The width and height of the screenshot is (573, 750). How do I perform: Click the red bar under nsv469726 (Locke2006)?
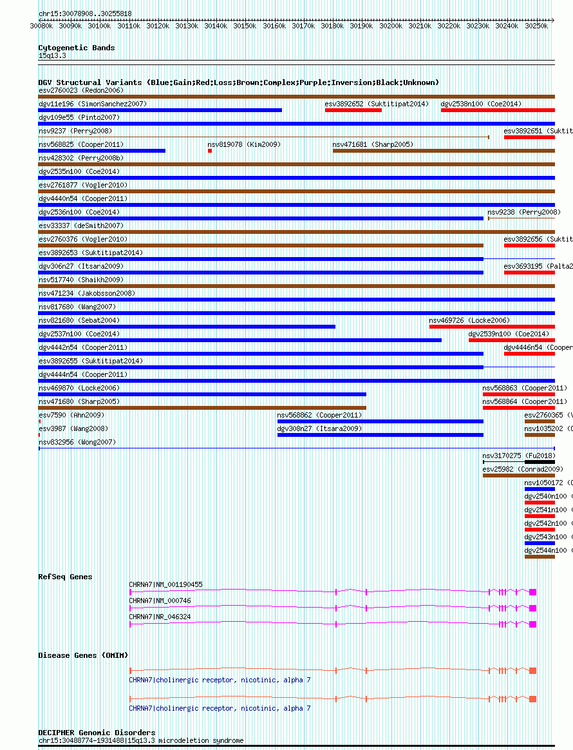[x=492, y=327]
